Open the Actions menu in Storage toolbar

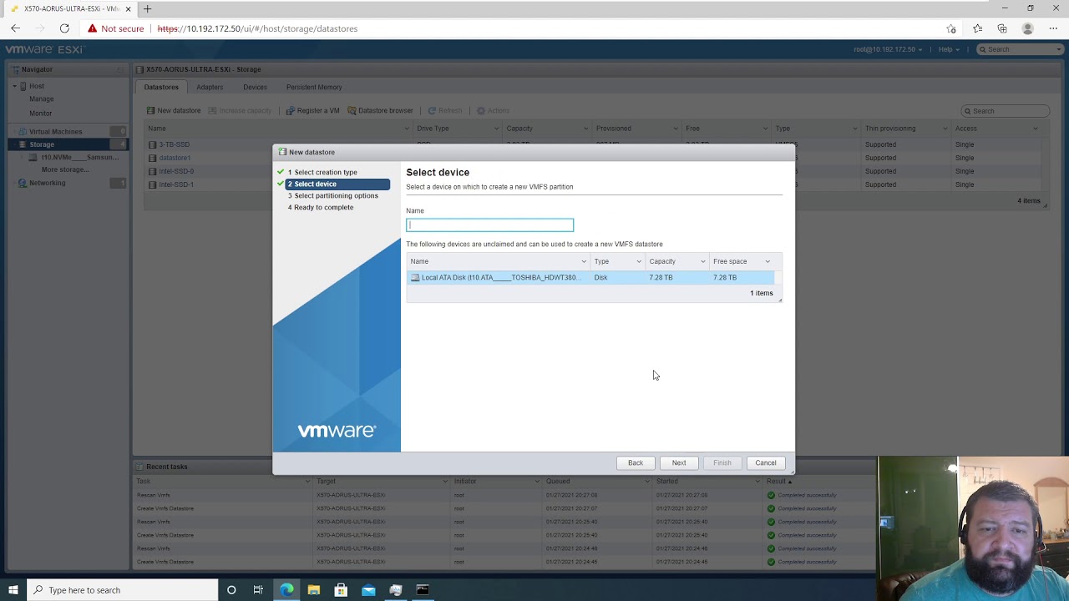(x=493, y=110)
